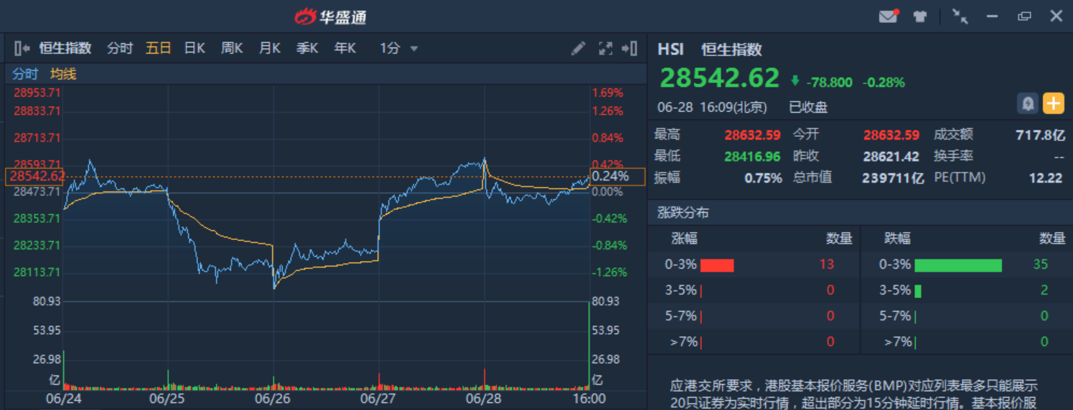The height and width of the screenshot is (410, 1073).
Task: Click the 恒生指数 chart title label
Action: [x=65, y=49]
